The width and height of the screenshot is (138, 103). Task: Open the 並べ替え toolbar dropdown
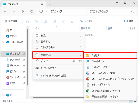[x=87, y=21]
